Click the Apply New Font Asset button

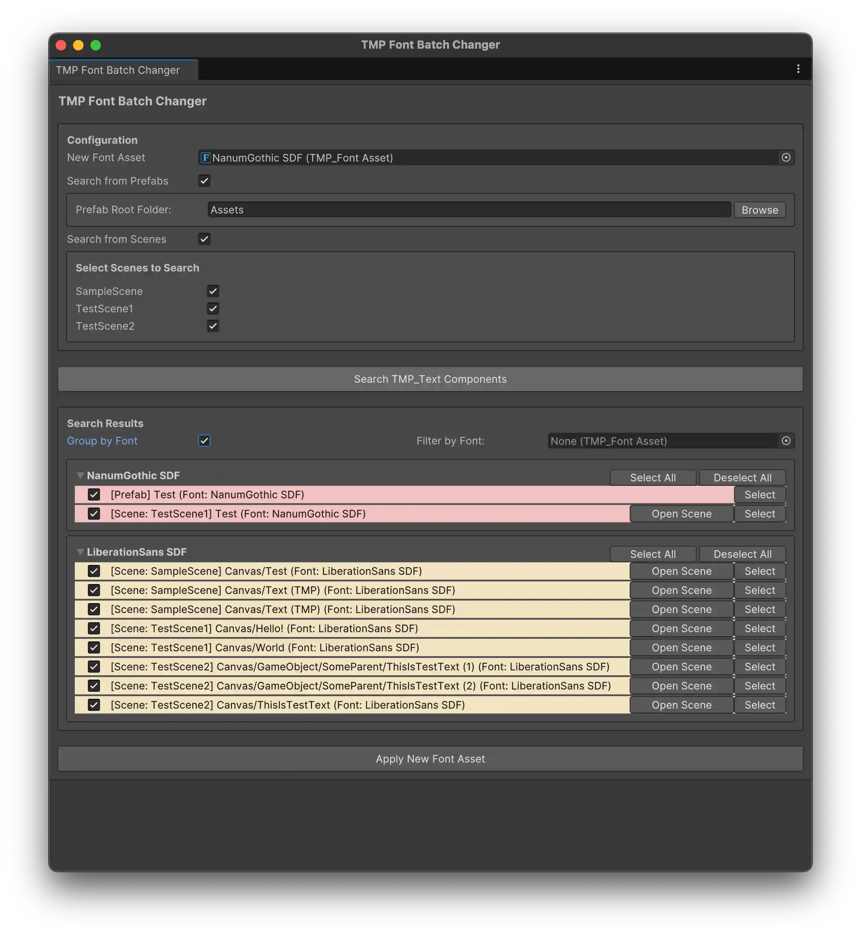(430, 758)
